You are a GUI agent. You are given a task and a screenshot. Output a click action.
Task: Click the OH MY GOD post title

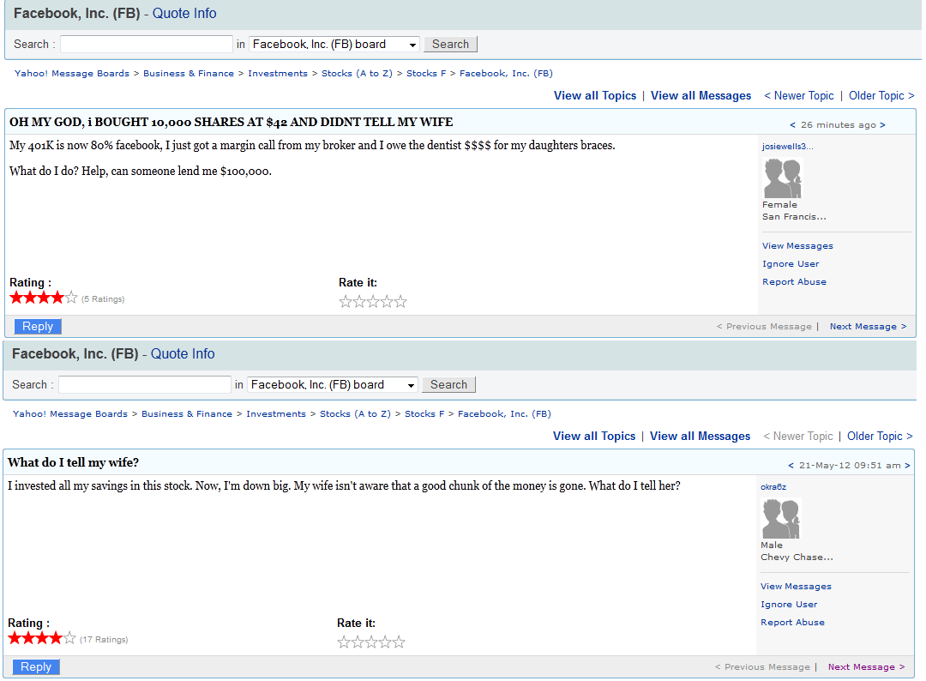(x=231, y=123)
